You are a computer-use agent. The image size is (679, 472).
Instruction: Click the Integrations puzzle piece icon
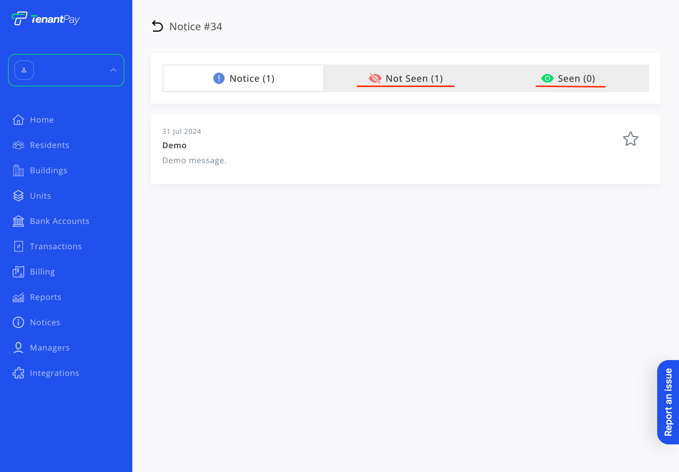(18, 373)
